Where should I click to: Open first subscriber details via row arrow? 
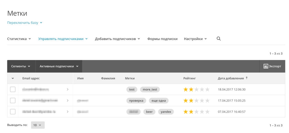67,89
